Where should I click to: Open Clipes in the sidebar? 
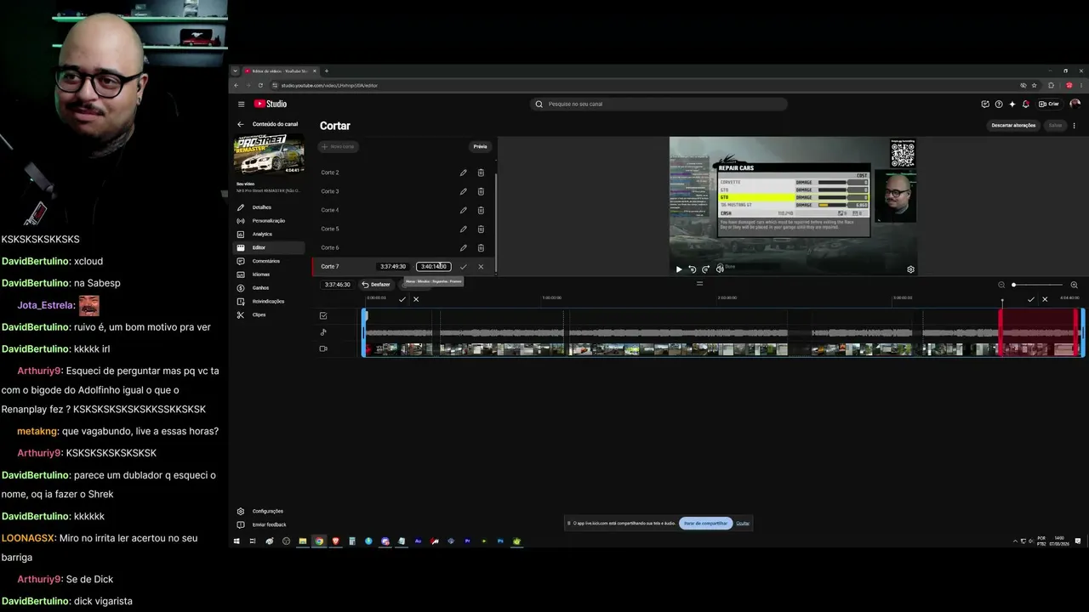pyautogui.click(x=268, y=314)
